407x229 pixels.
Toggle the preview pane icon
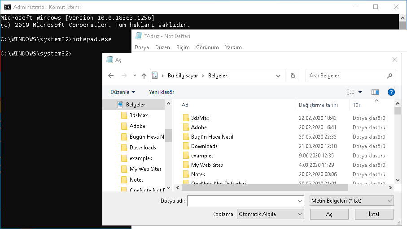375,92
